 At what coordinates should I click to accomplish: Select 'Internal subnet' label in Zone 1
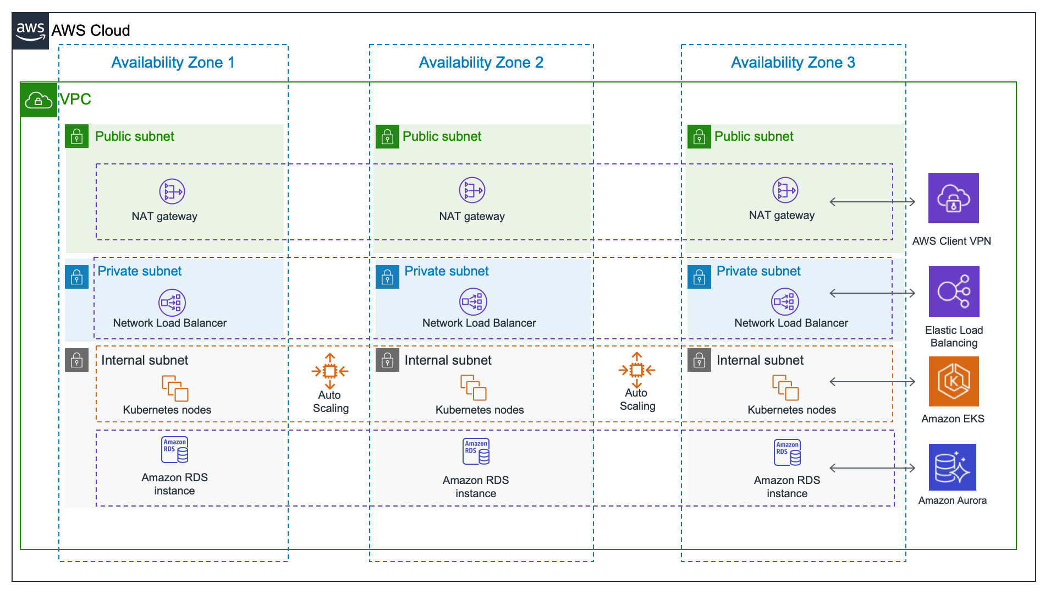pos(145,360)
